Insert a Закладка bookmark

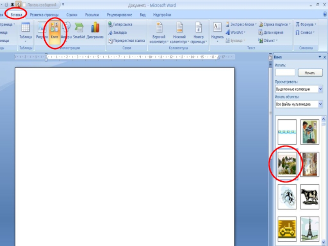click(117, 32)
